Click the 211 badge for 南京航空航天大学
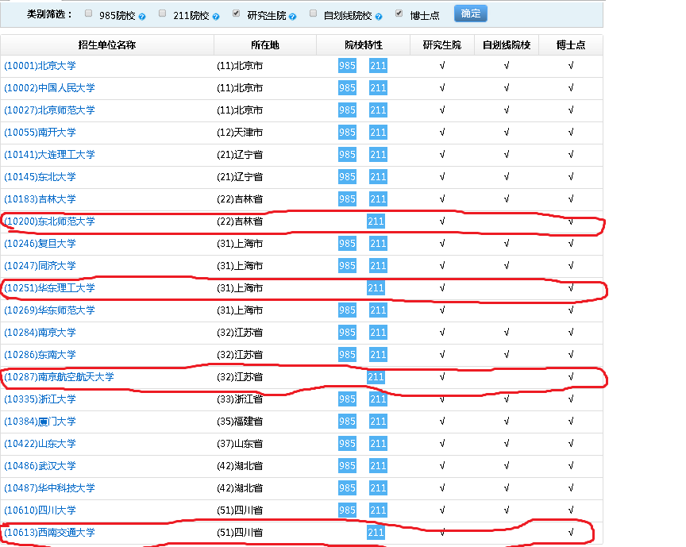 377,377
